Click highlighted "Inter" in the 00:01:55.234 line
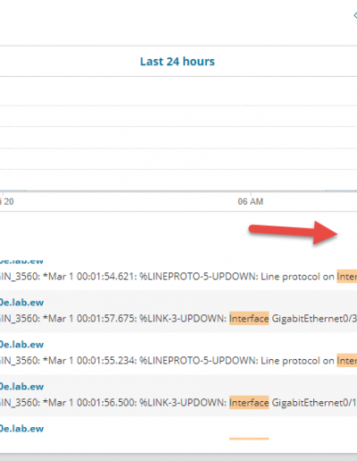The width and height of the screenshot is (357, 461). click(347, 361)
